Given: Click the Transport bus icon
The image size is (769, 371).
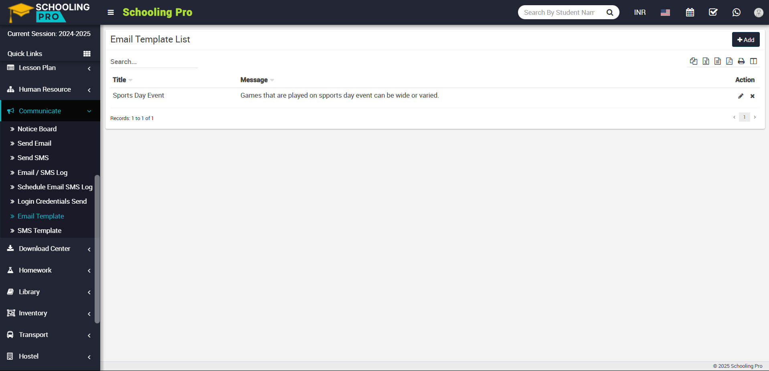Looking at the screenshot, I should pyautogui.click(x=11, y=335).
